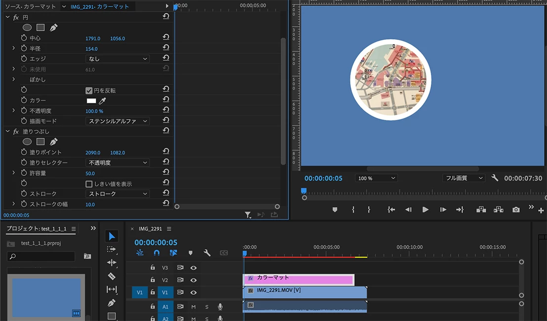Select the カラーマット clip on V2

click(x=298, y=280)
